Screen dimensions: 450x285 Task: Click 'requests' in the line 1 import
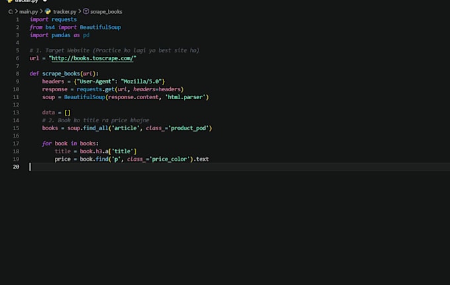[x=64, y=19]
